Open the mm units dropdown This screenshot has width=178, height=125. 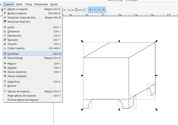pos(84,10)
